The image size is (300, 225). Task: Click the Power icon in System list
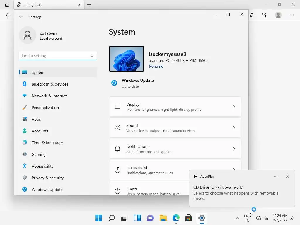[x=117, y=191]
